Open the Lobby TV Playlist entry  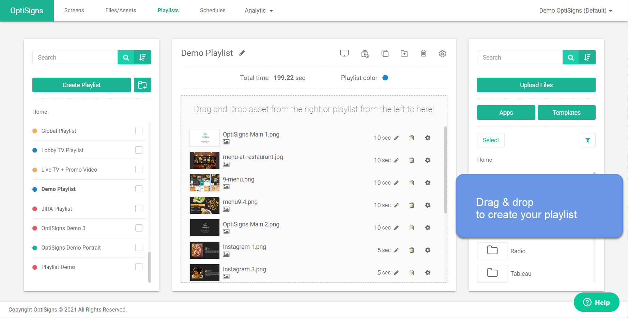[62, 150]
